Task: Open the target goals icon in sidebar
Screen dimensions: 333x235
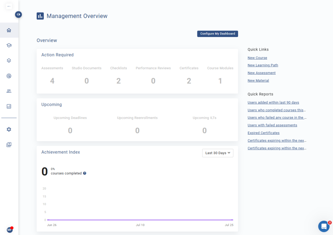Action: [x=9, y=76]
